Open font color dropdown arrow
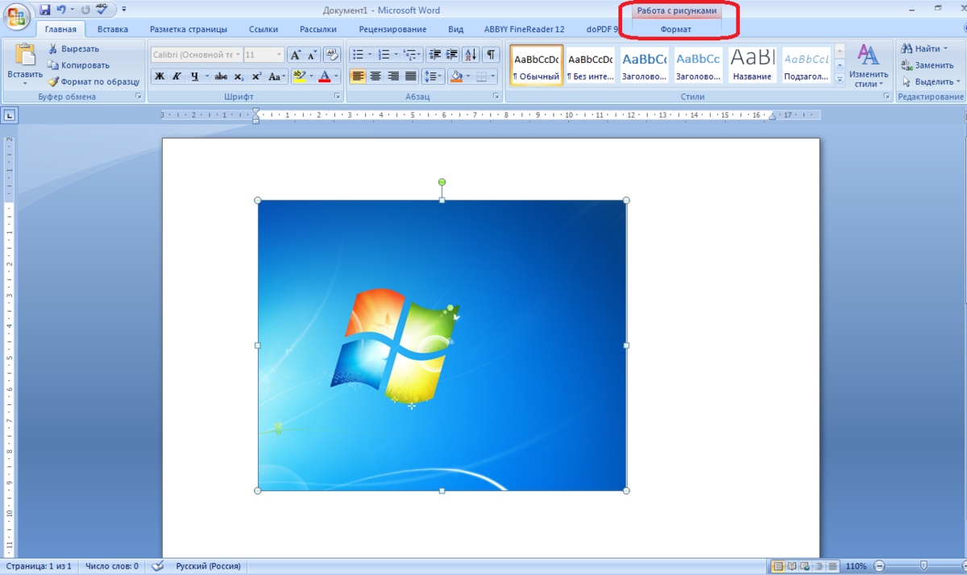This screenshot has height=575, width=967. (337, 77)
